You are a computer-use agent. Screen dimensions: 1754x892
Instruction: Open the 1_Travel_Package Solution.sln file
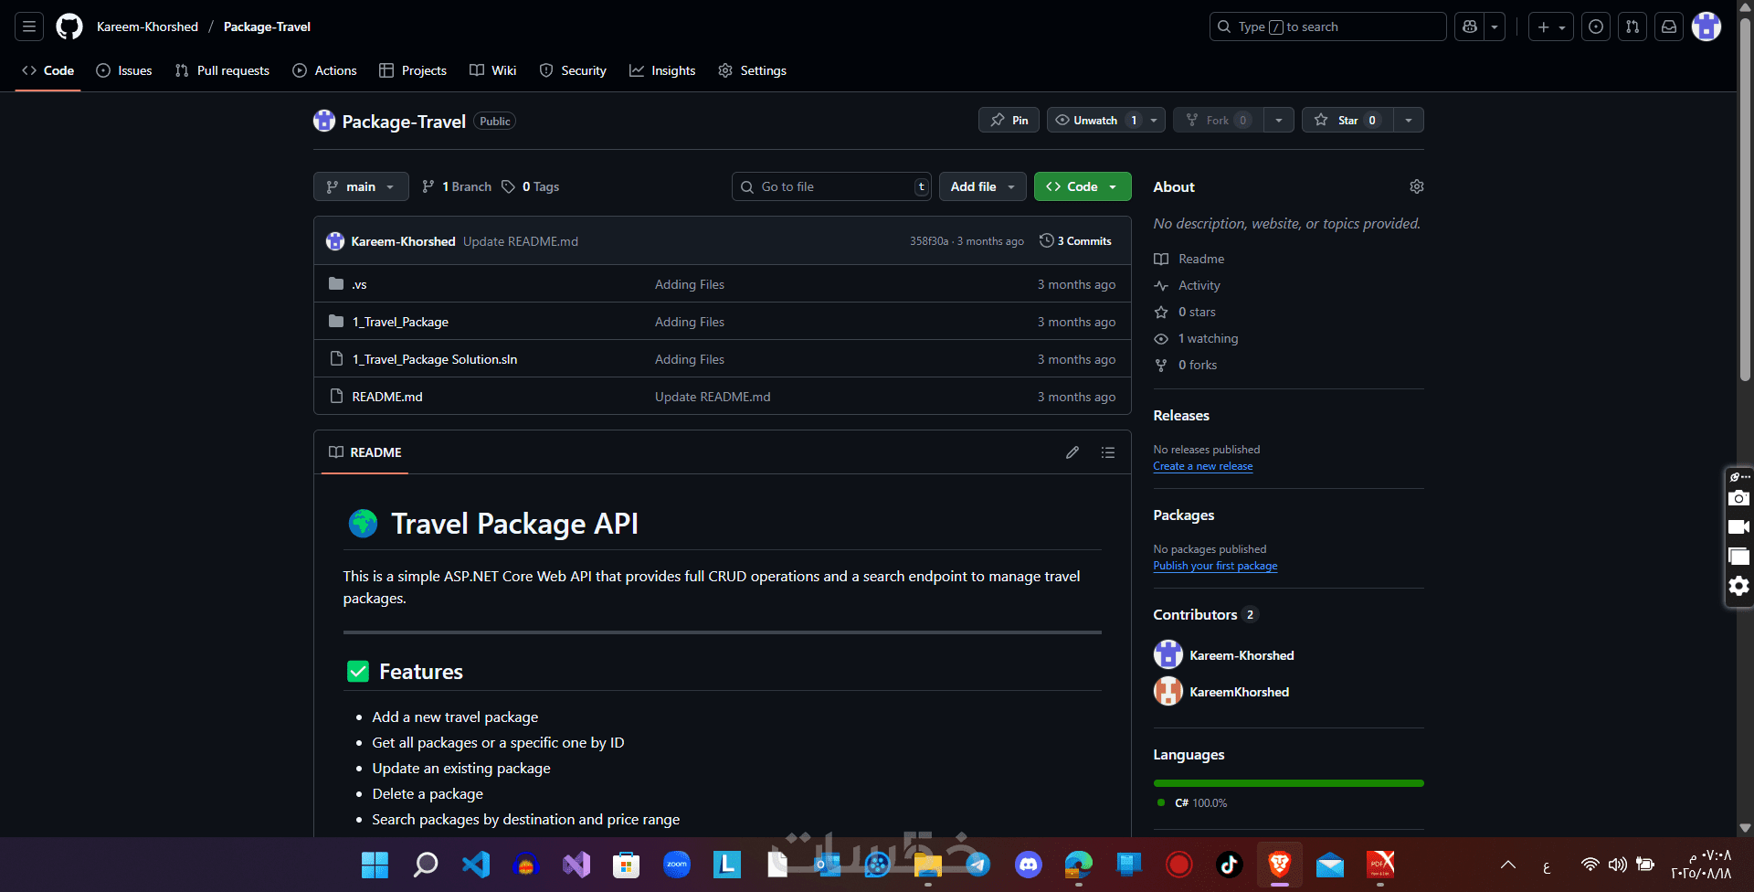coord(435,359)
